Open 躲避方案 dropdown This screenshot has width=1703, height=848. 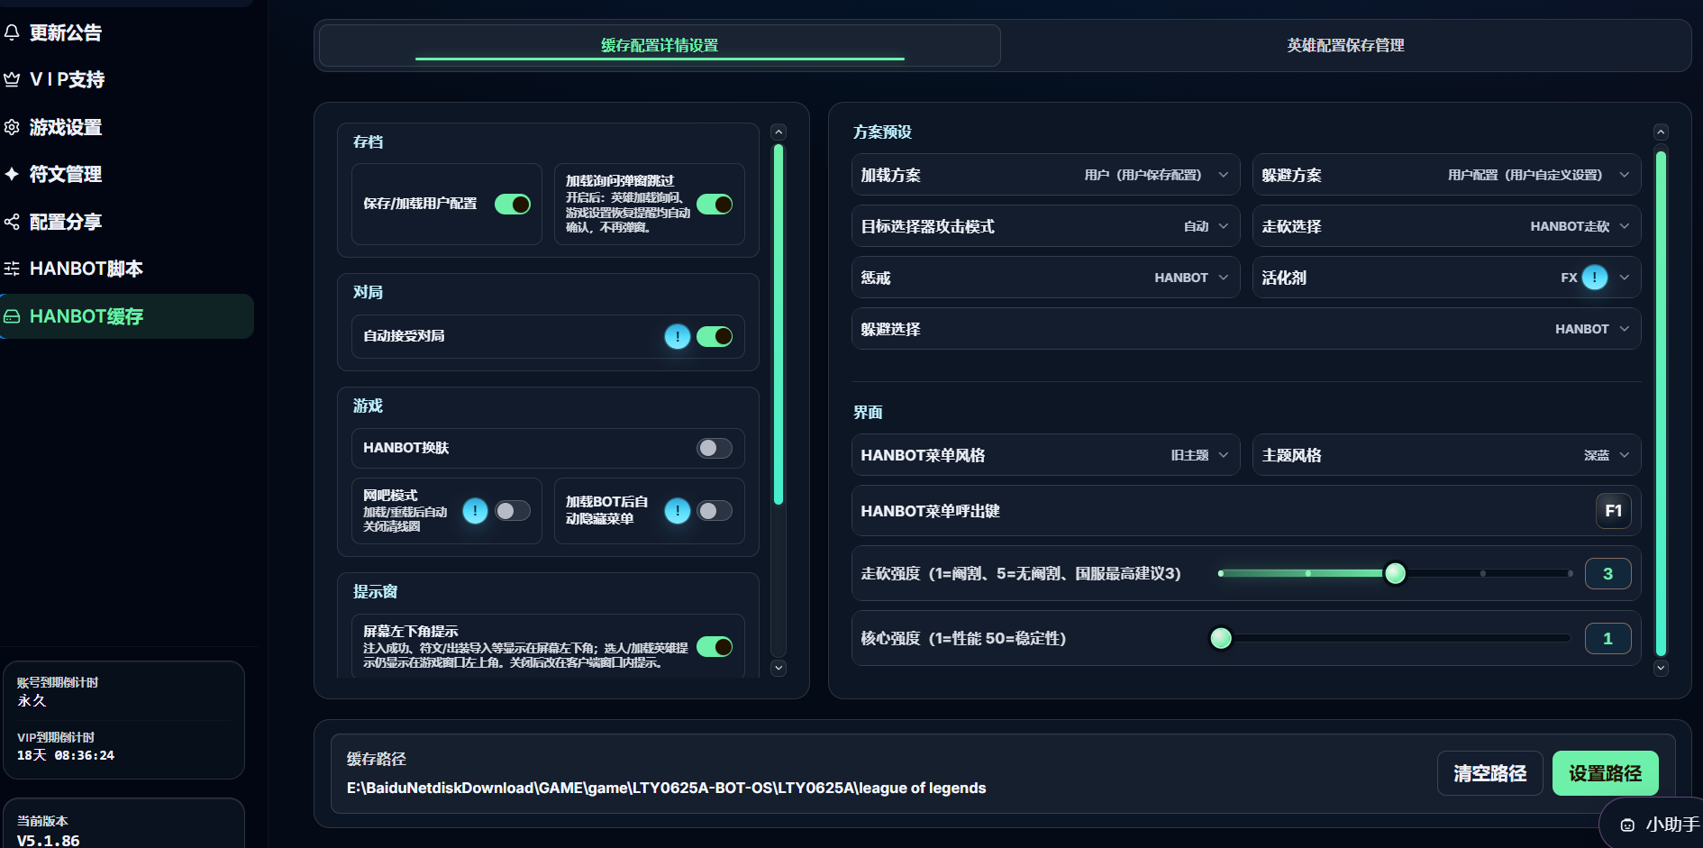click(1446, 175)
